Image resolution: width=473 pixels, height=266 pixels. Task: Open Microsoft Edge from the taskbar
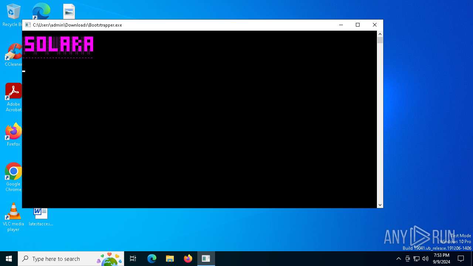click(x=152, y=259)
